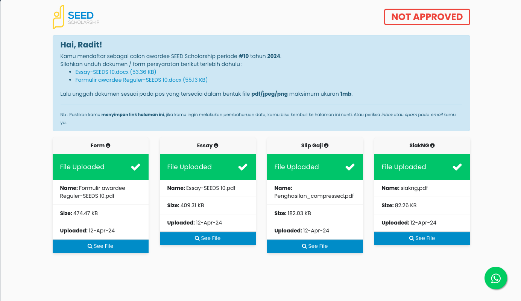Click the checkmark icon in Slip Gaji card
Viewport: 521px width, 301px height.
click(350, 167)
